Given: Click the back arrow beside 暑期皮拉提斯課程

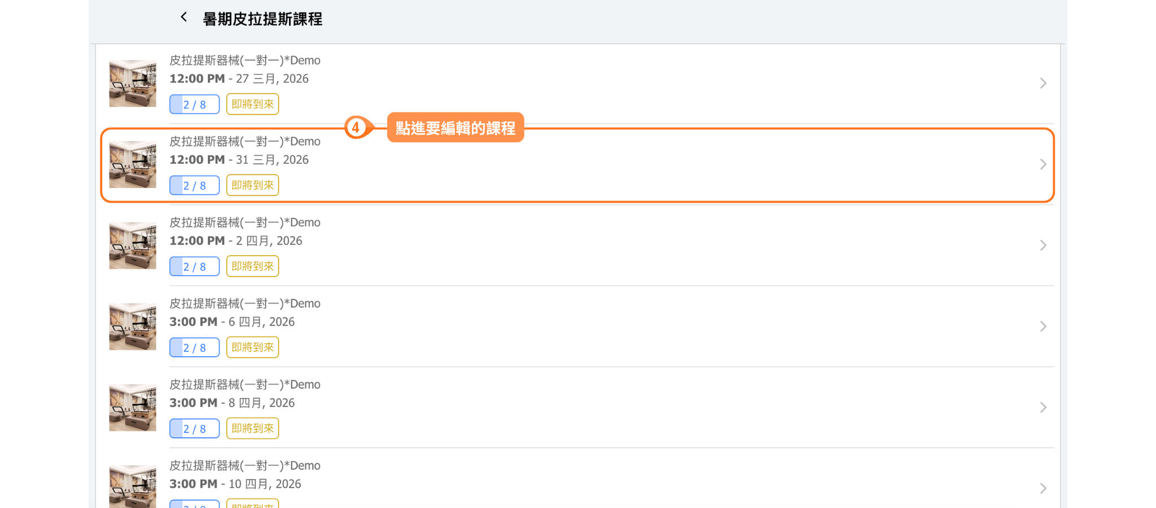Looking at the screenshot, I should click(x=183, y=17).
